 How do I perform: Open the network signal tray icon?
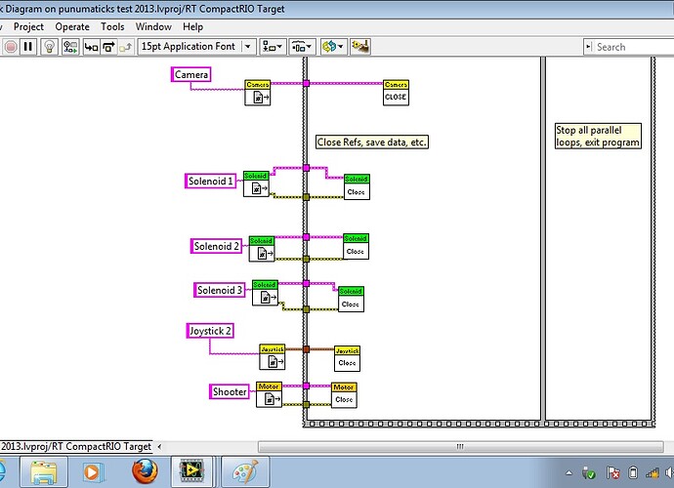point(653,473)
